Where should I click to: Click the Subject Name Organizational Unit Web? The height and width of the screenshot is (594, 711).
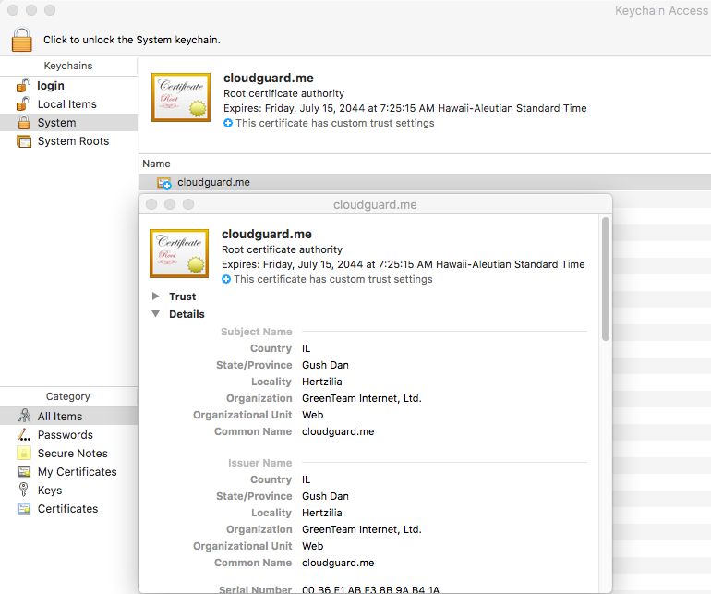click(x=312, y=415)
